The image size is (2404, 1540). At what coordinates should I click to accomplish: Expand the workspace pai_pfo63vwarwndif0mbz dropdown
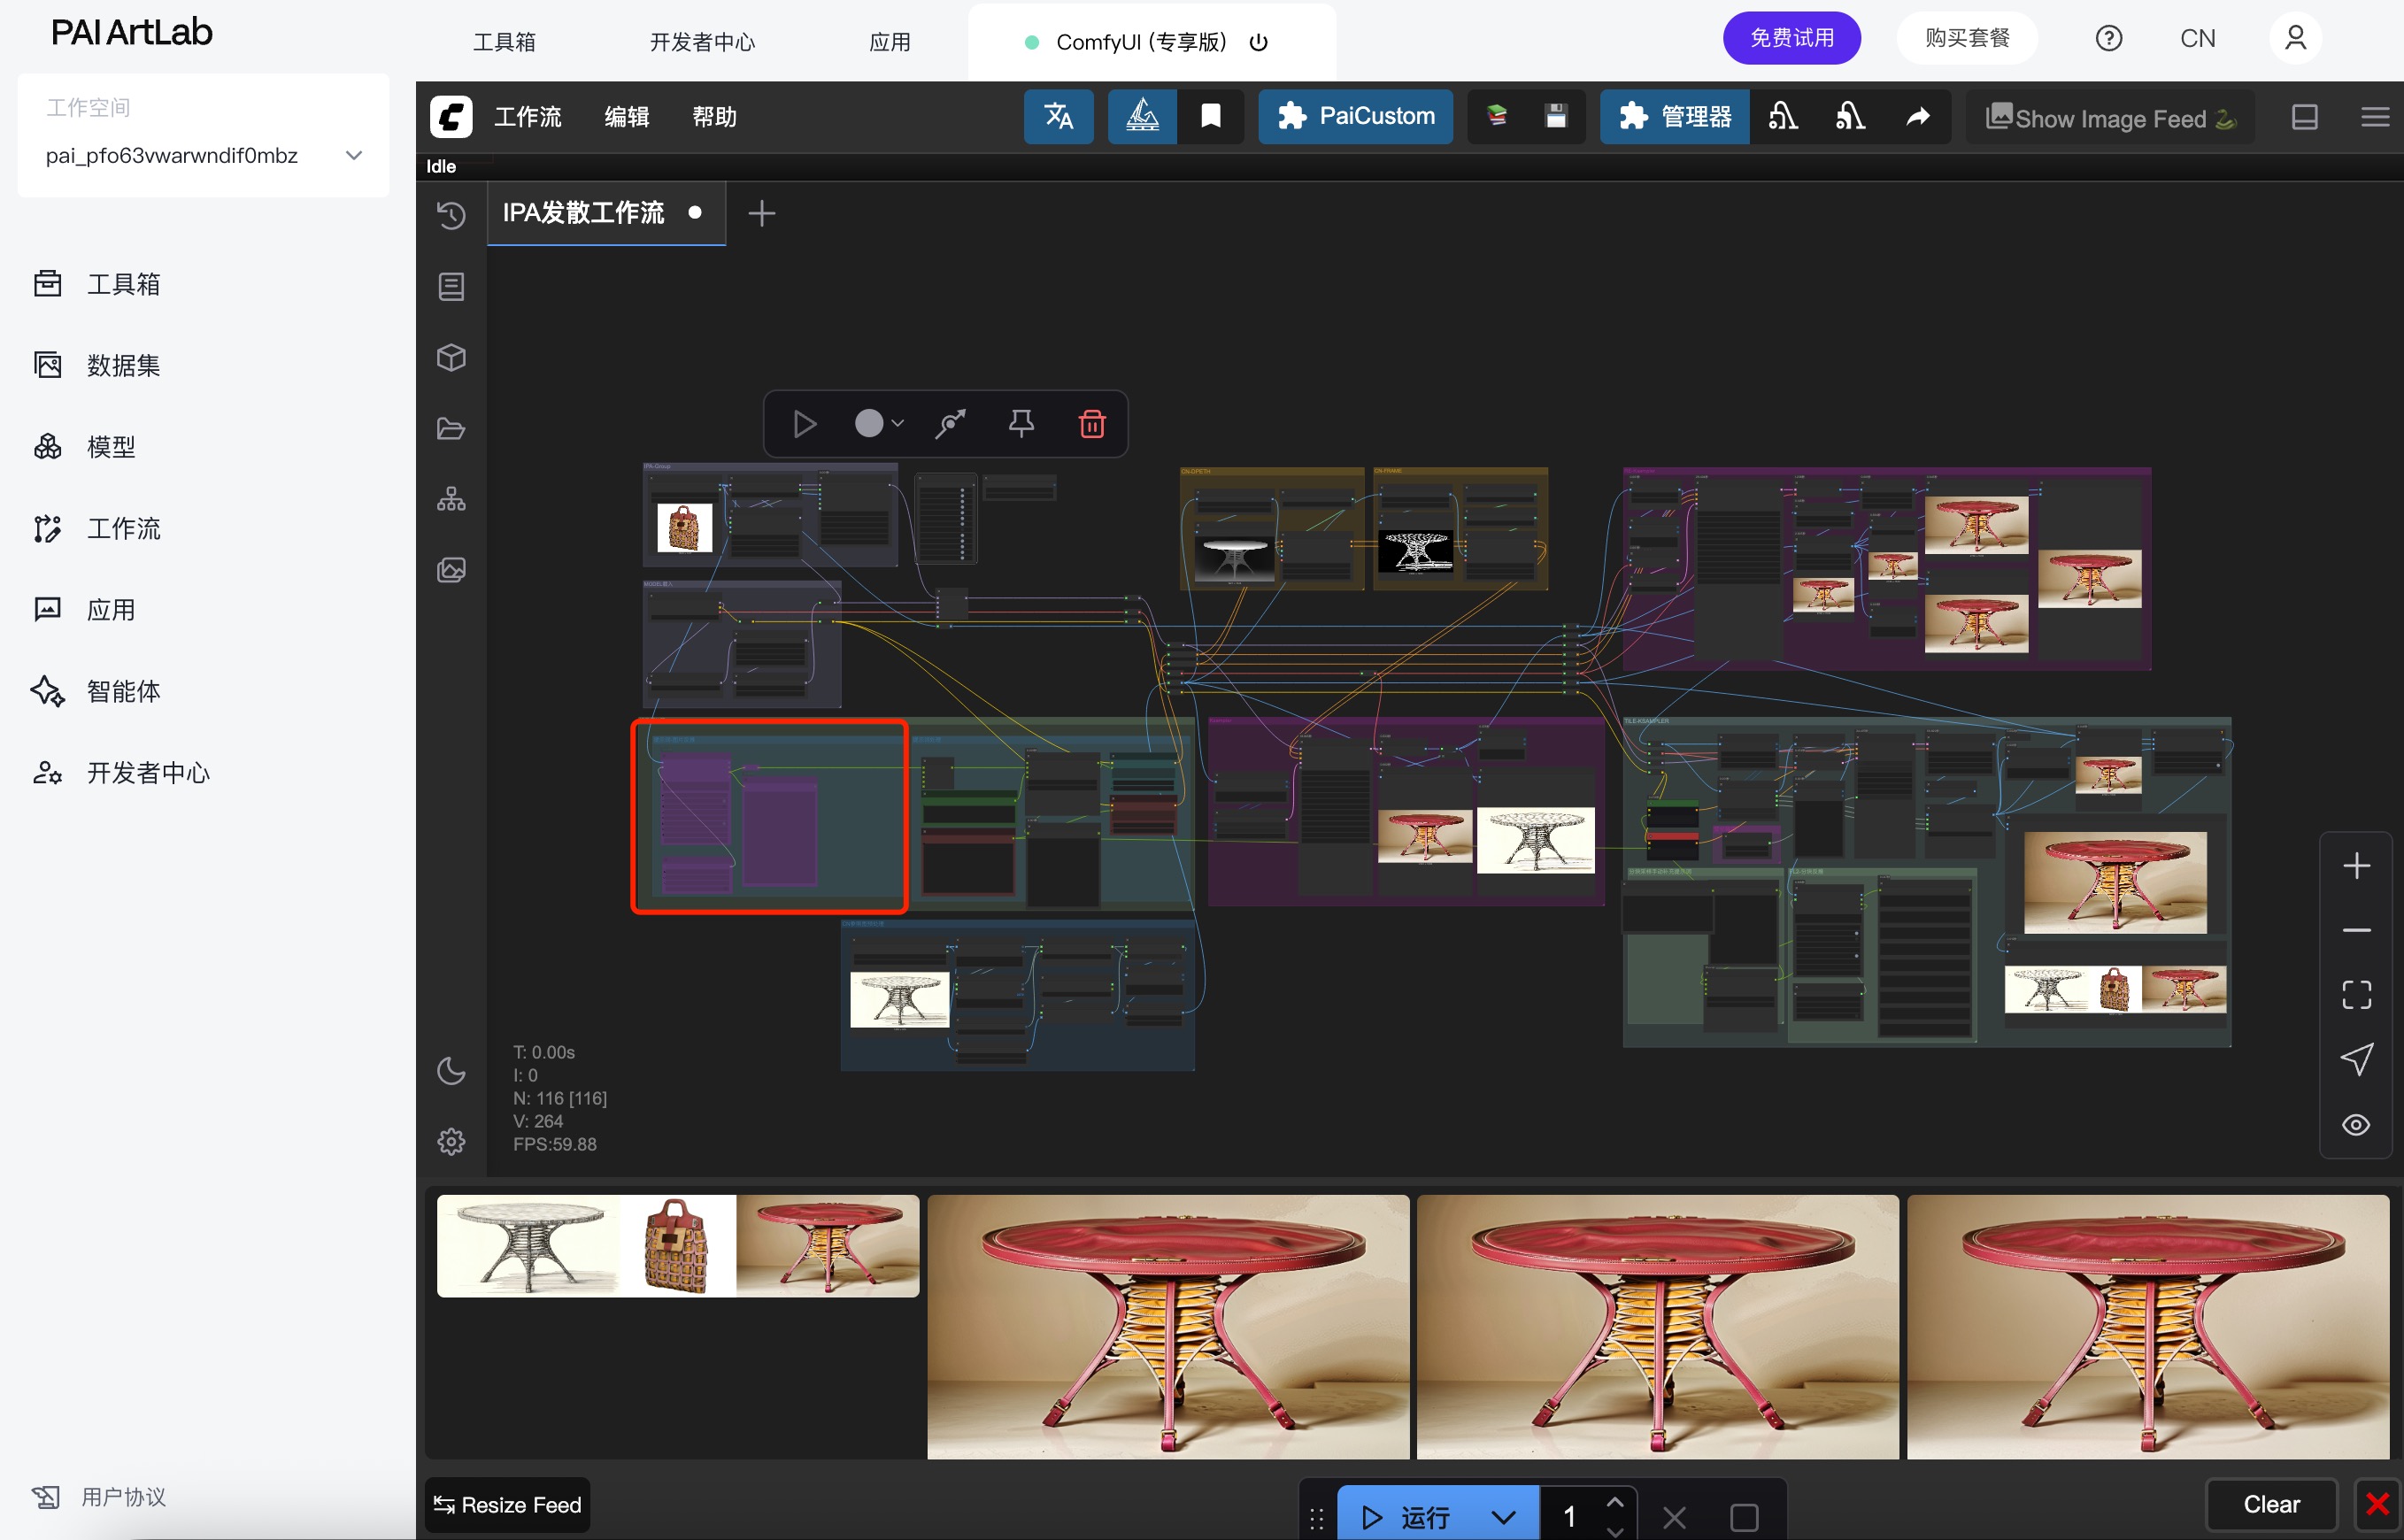click(353, 156)
